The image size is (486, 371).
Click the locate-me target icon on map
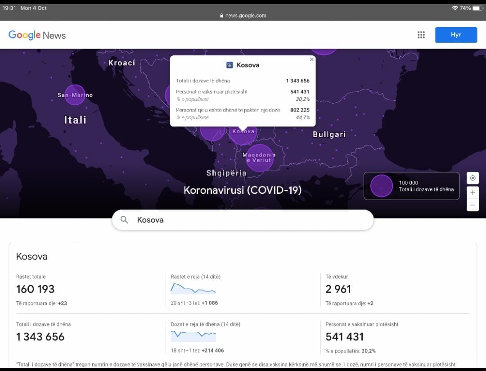pos(472,178)
